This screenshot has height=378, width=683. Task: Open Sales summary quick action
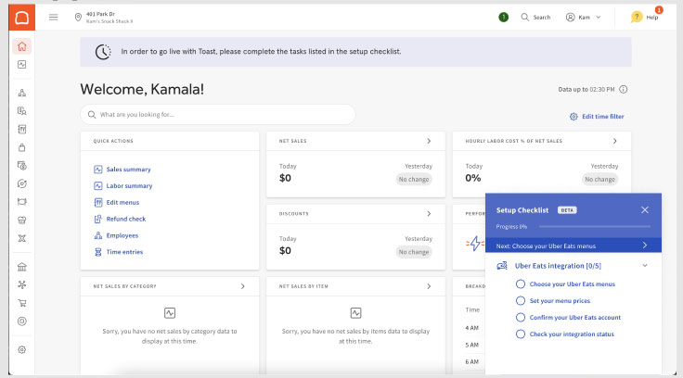click(x=128, y=170)
